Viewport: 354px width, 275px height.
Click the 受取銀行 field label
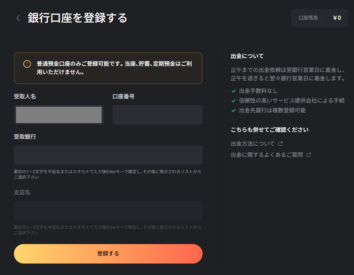point(25,137)
